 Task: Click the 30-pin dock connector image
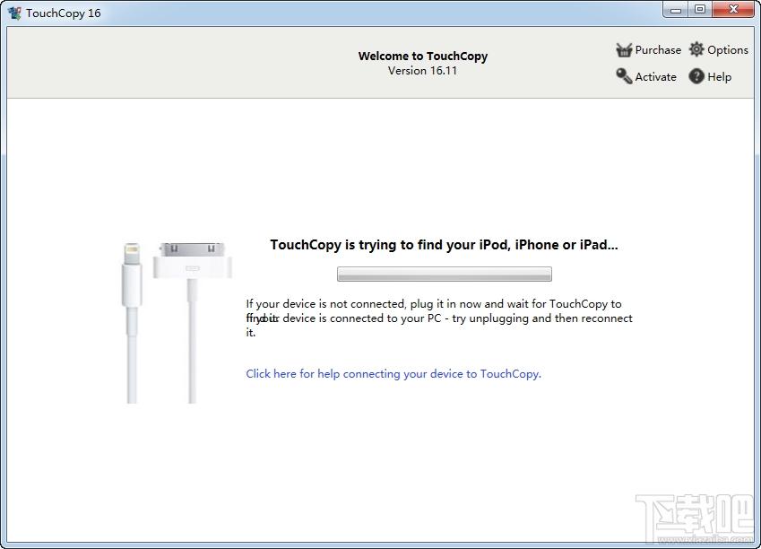tap(192, 269)
